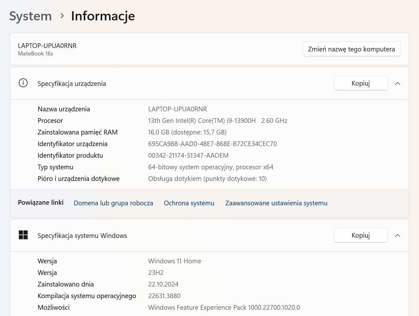Select 64-bitowy system operacyjny value
This screenshot has width=419, height=316.
click(x=211, y=167)
